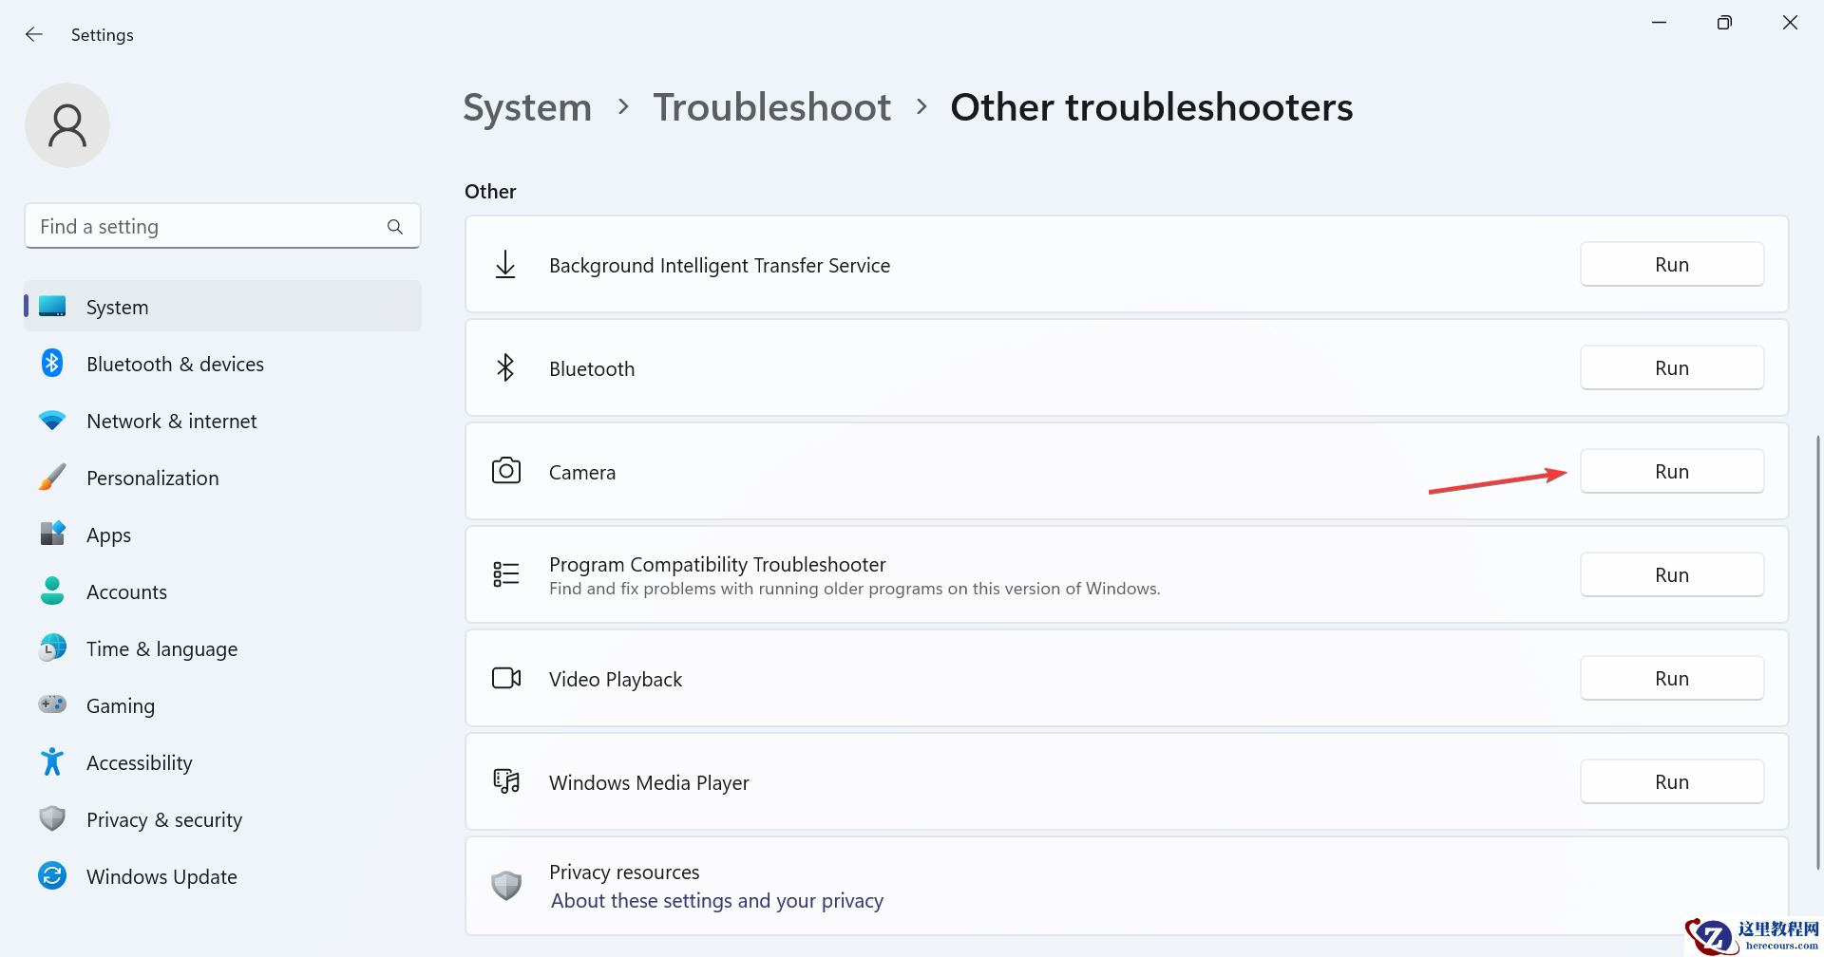The width and height of the screenshot is (1824, 957).
Task: Open Privacy & security settings
Action: click(163, 819)
